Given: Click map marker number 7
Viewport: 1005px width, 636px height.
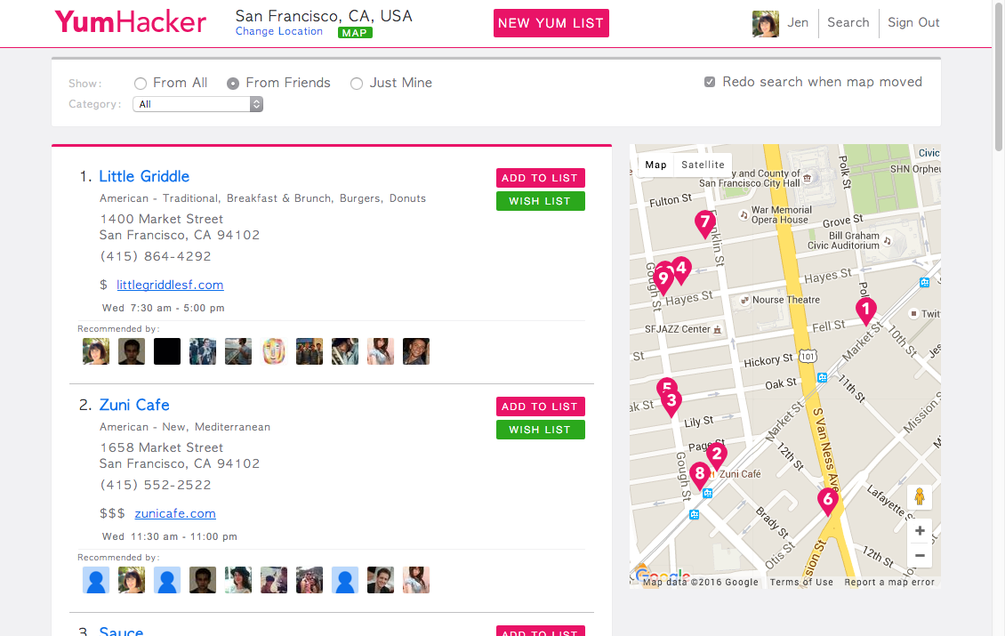Looking at the screenshot, I should [705, 224].
